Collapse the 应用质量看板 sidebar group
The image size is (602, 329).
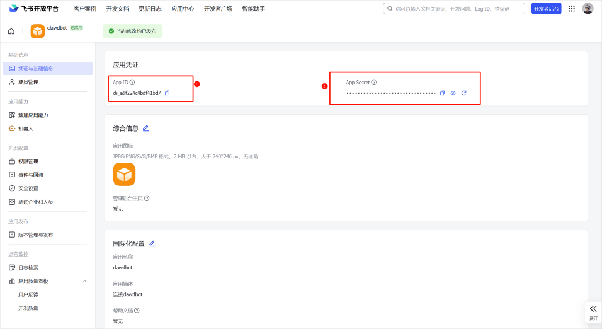(85, 280)
